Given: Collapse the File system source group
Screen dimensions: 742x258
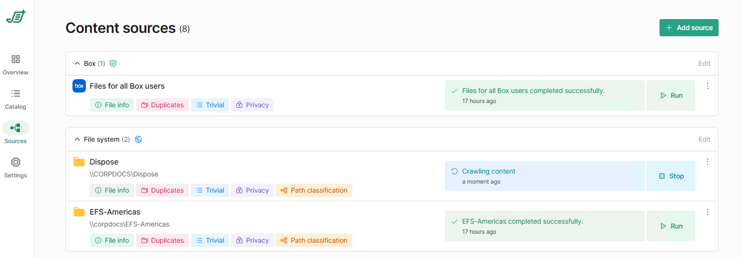Looking at the screenshot, I should click(77, 139).
